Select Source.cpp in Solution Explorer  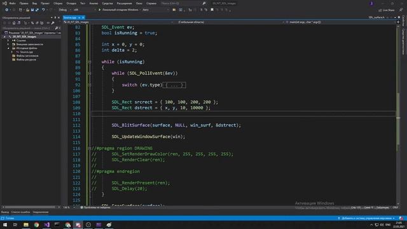(26, 52)
